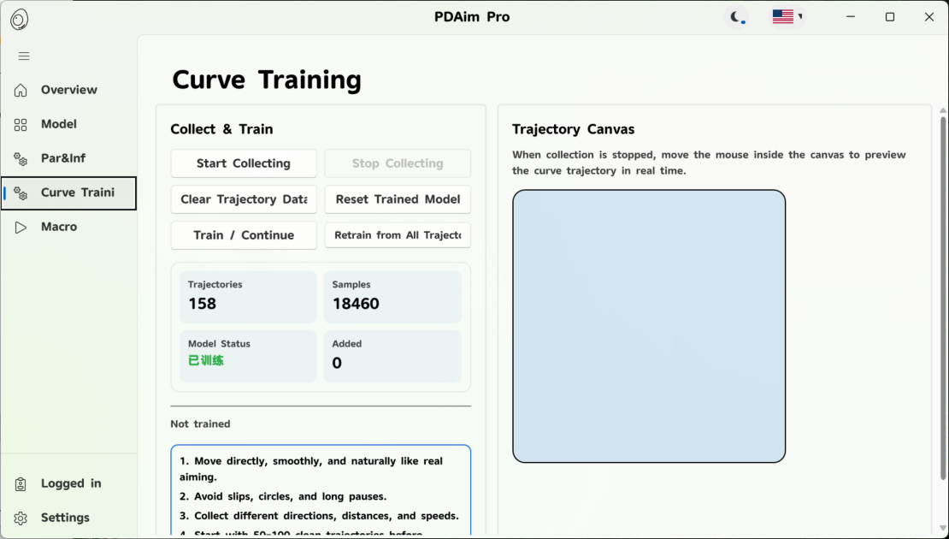The image size is (949, 539).
Task: Click the Curve Training gears icon
Action: pos(21,193)
